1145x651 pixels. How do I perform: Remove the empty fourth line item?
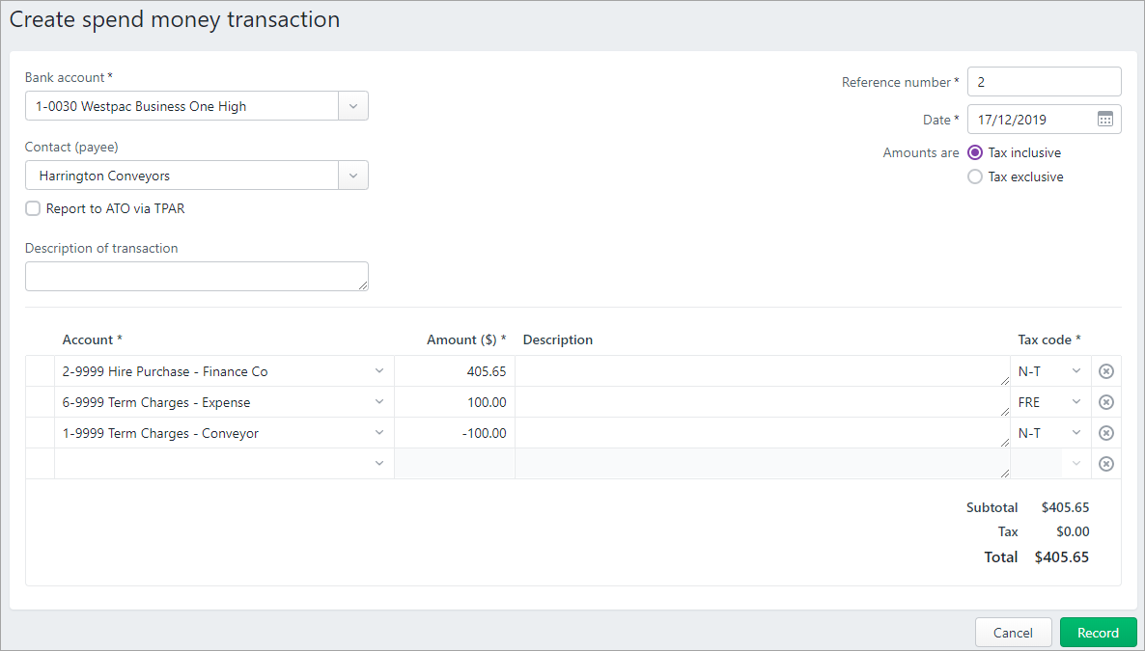(x=1105, y=463)
